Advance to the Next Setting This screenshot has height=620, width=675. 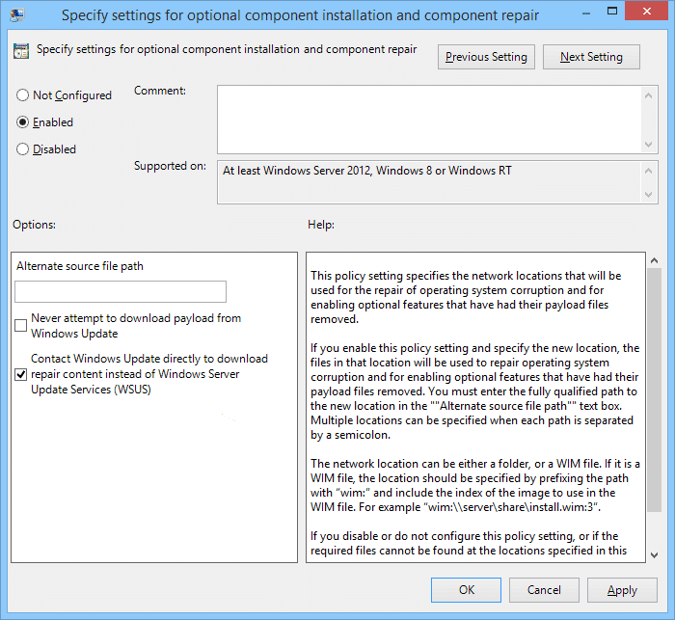pyautogui.click(x=591, y=57)
